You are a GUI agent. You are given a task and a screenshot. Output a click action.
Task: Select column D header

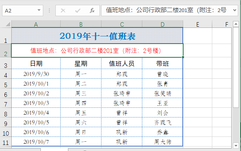(163, 24)
